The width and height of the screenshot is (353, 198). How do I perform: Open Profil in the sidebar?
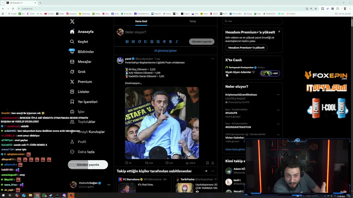(78, 142)
